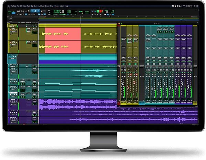
Task: Click the main counter display
Action: point(57,11)
